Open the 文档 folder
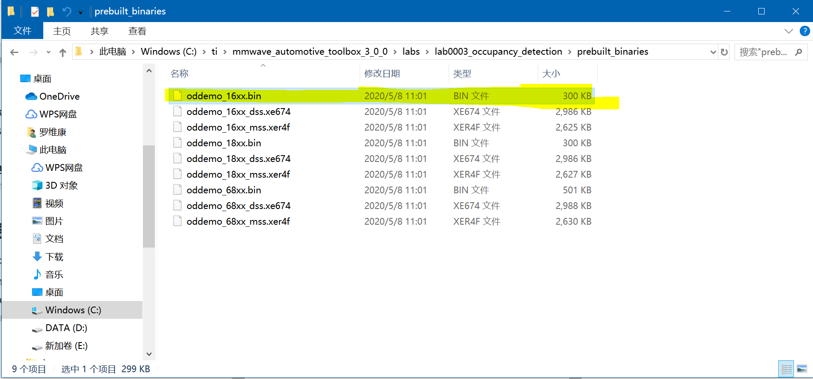The width and height of the screenshot is (813, 379). [x=48, y=239]
